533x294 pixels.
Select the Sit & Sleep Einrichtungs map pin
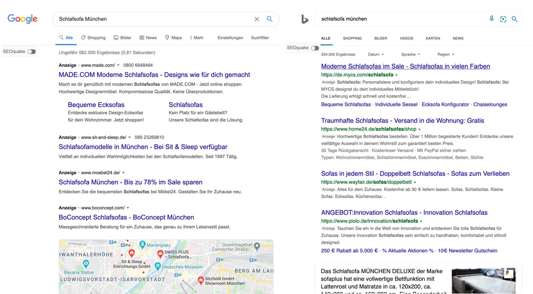tap(131, 253)
